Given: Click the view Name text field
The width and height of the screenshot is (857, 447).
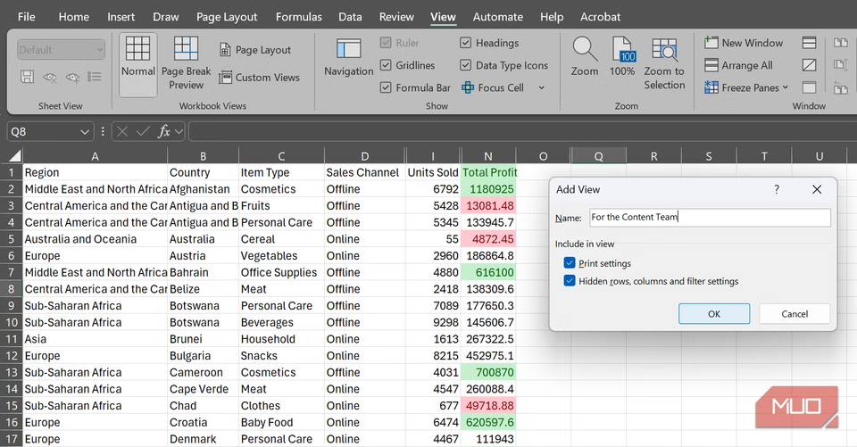Looking at the screenshot, I should [x=710, y=217].
